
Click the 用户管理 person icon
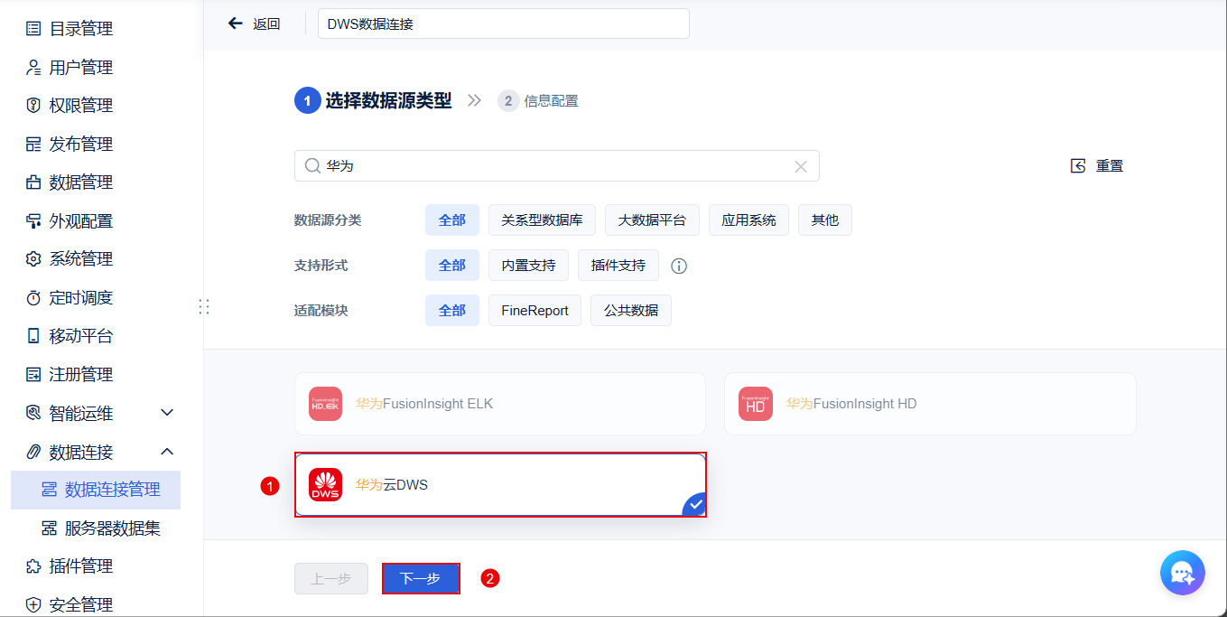(33, 68)
